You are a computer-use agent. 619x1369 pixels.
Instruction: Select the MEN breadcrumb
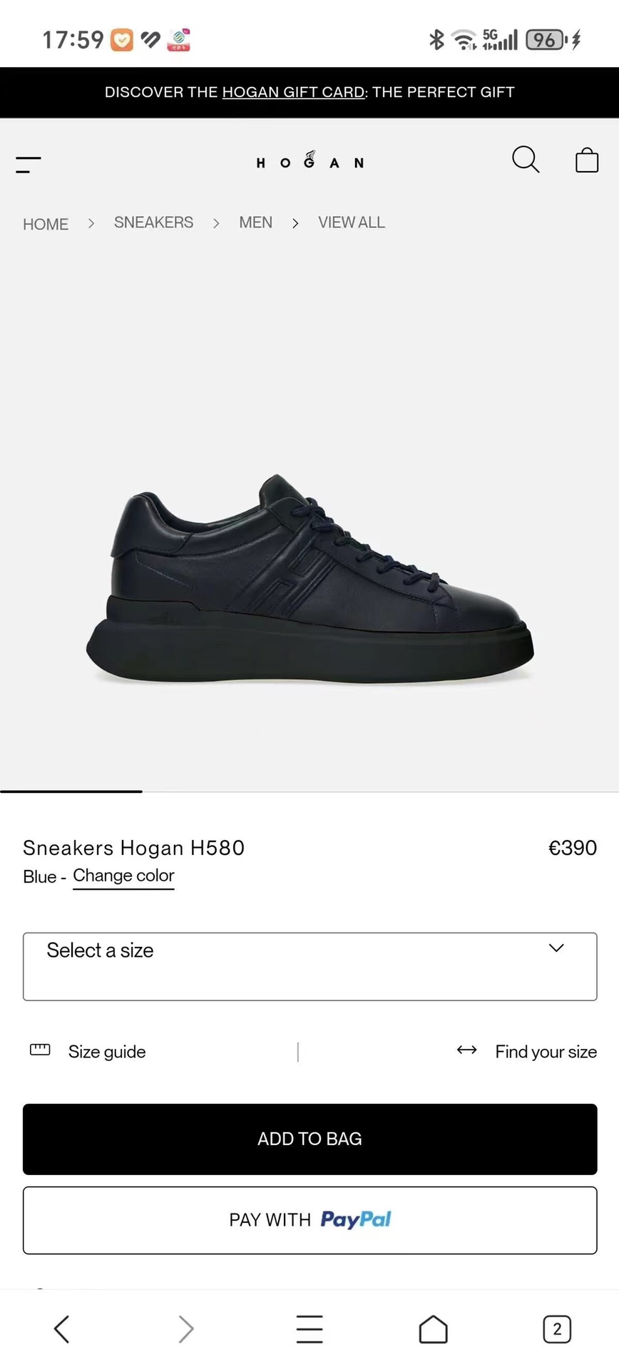[255, 222]
